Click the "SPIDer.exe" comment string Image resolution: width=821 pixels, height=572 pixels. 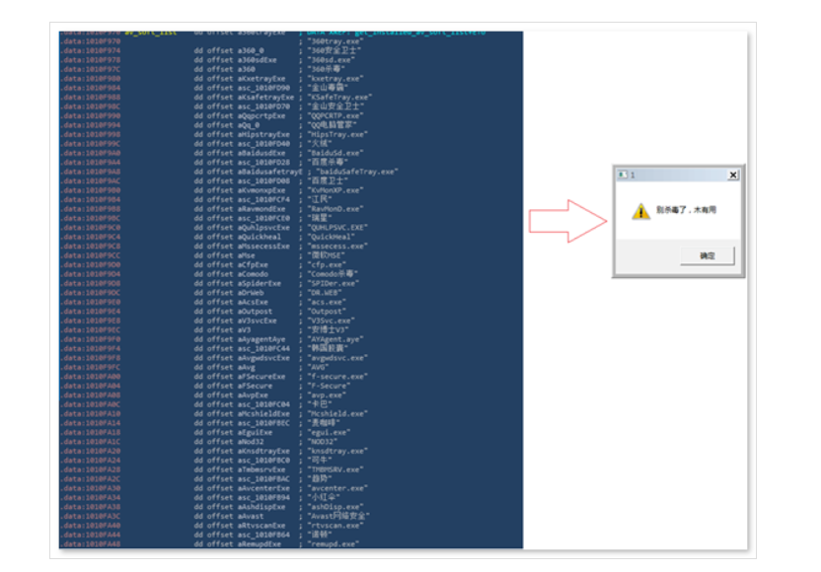tap(333, 284)
